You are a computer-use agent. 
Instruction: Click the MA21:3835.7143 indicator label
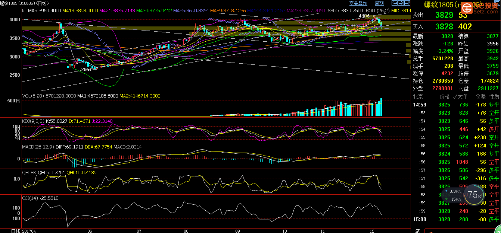click(117, 11)
